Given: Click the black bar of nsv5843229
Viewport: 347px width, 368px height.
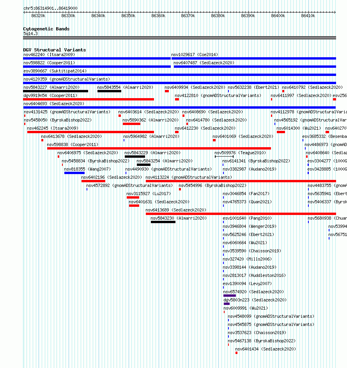Looking at the screenshot, I should 135,157.
